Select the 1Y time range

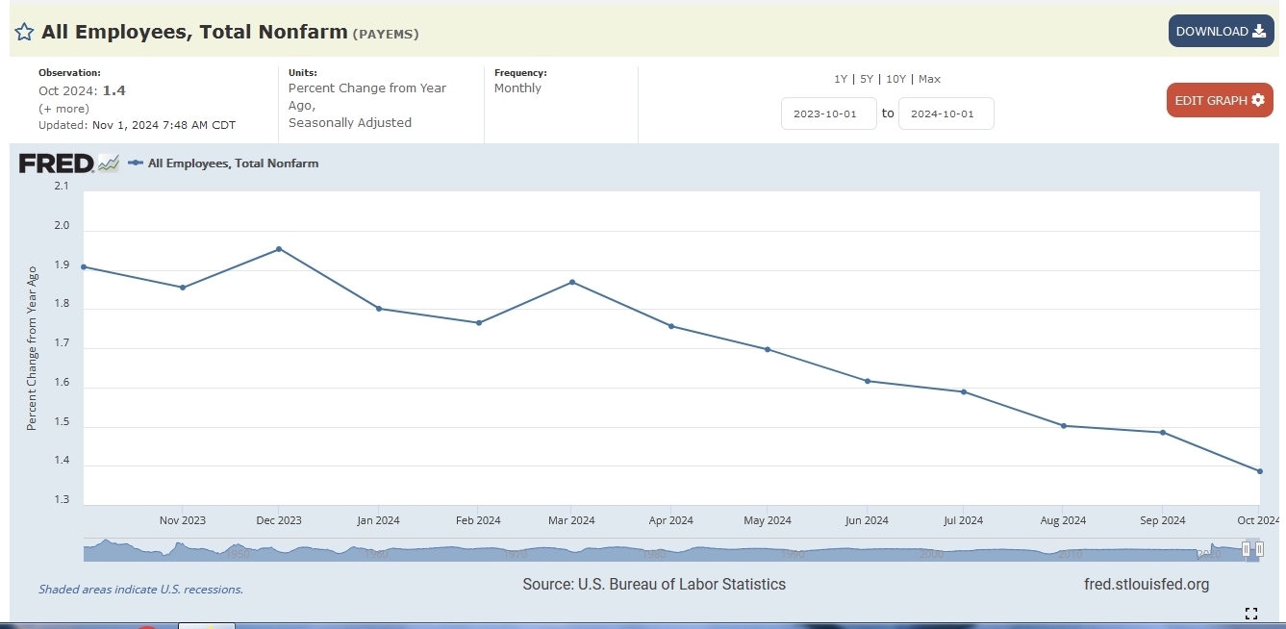click(841, 79)
